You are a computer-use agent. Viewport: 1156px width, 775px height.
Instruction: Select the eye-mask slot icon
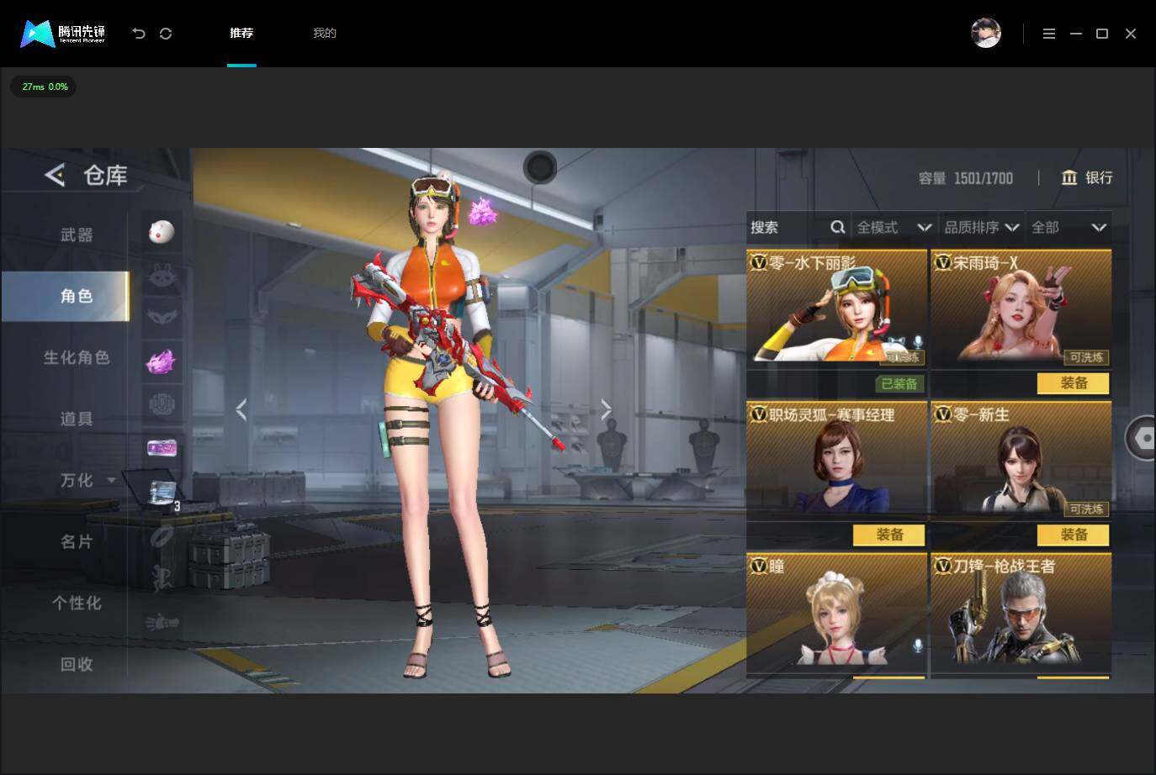(x=161, y=318)
